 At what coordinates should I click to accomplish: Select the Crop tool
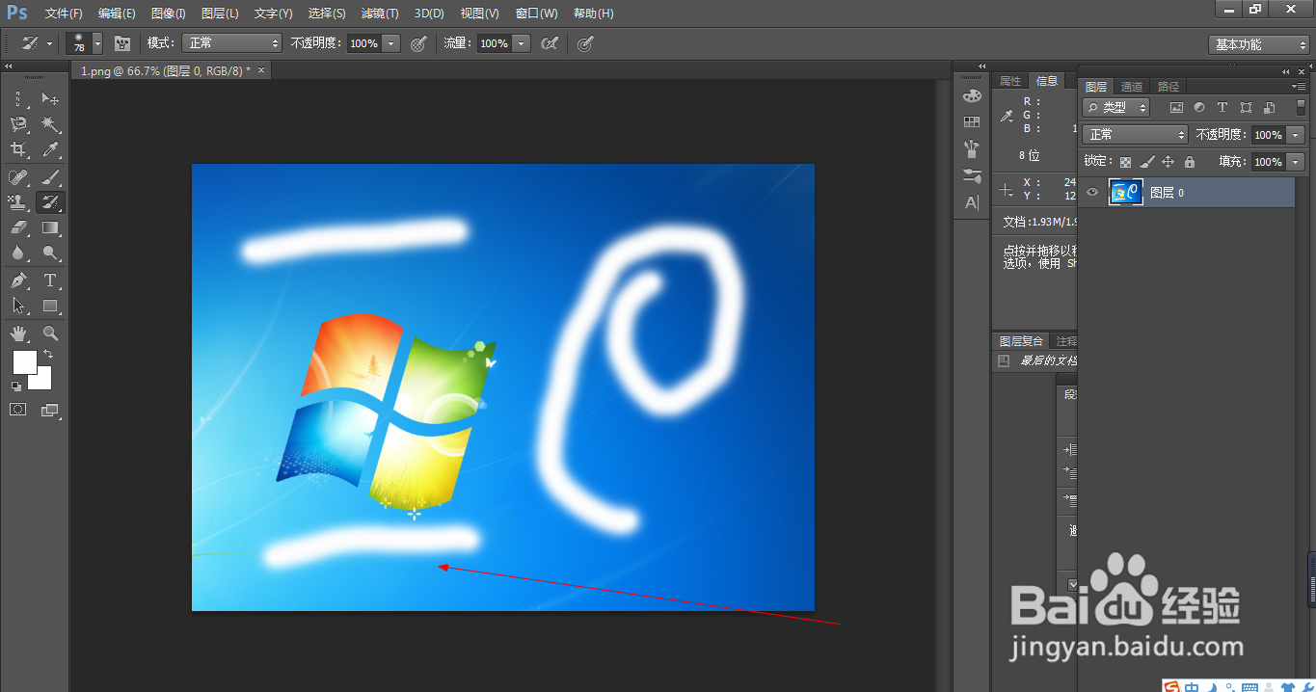click(18, 149)
